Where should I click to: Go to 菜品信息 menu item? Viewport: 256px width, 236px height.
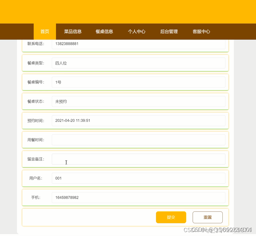73,32
